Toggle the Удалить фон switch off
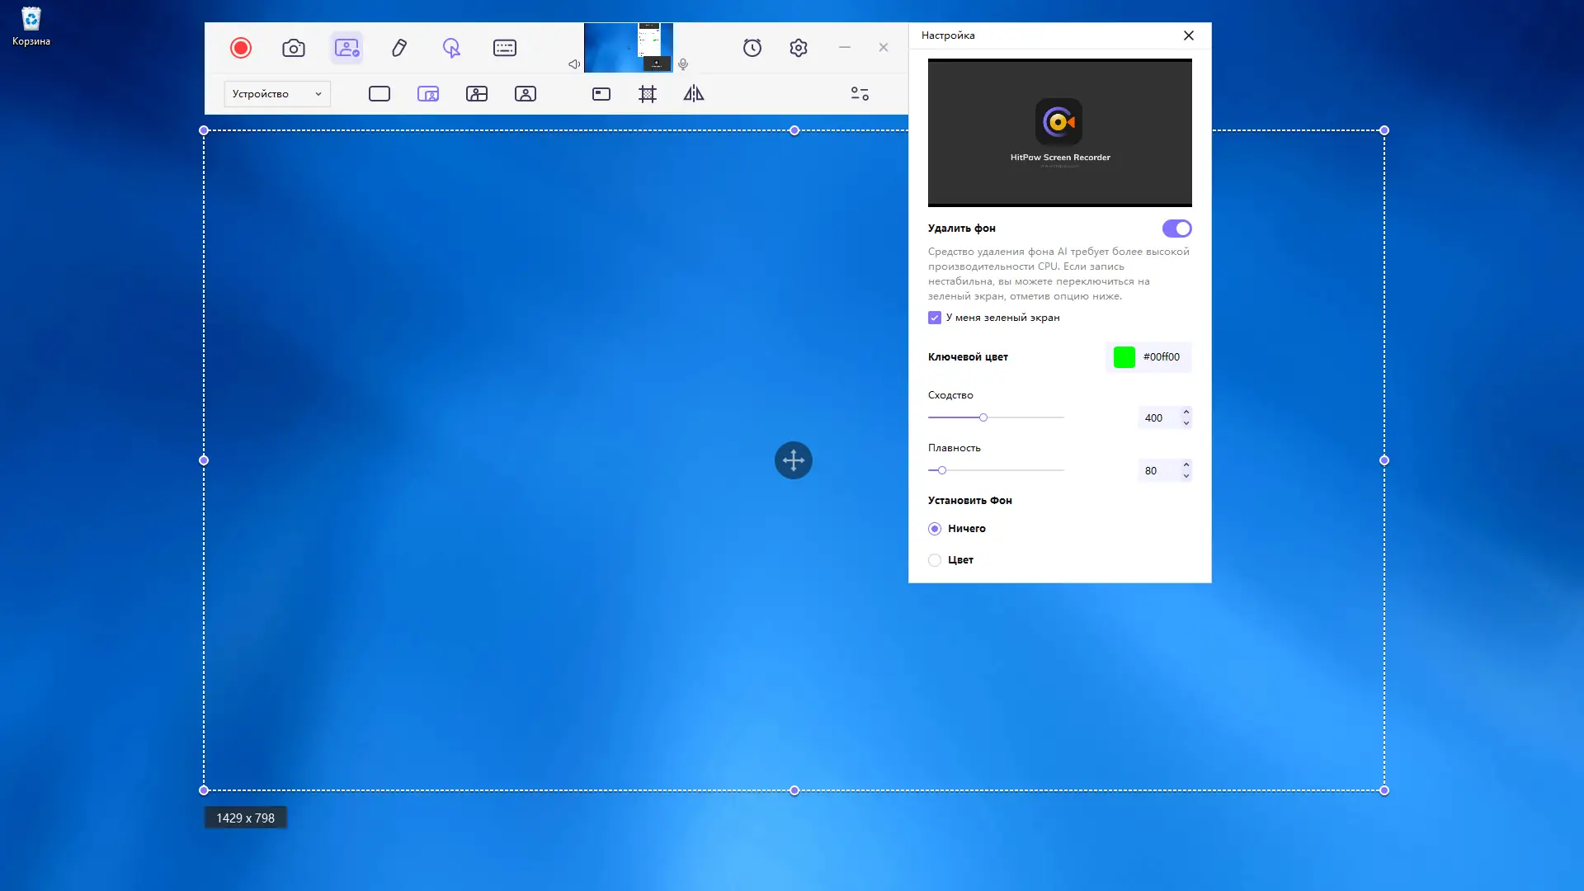 tap(1176, 229)
